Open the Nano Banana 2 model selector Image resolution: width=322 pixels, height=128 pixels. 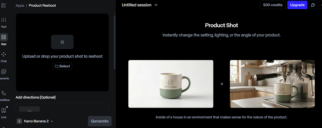(x=36, y=121)
